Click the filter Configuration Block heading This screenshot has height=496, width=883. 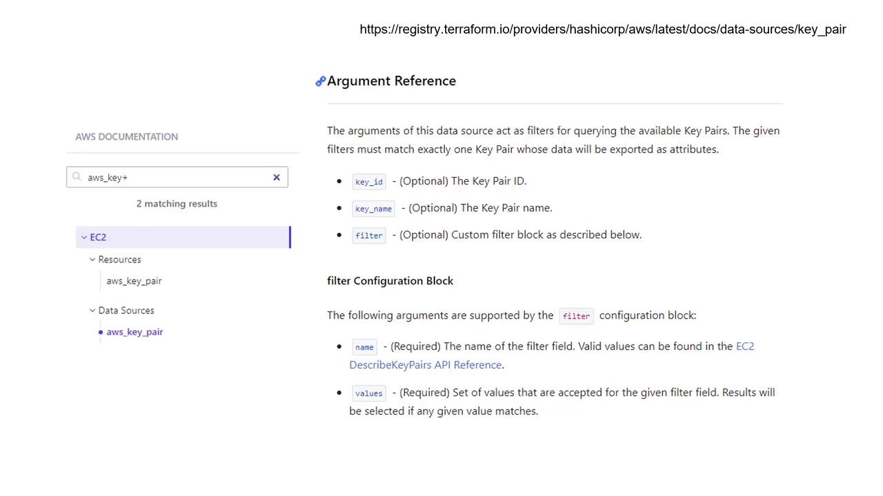(390, 281)
